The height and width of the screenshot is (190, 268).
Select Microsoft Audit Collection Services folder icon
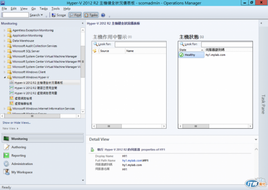(9, 46)
